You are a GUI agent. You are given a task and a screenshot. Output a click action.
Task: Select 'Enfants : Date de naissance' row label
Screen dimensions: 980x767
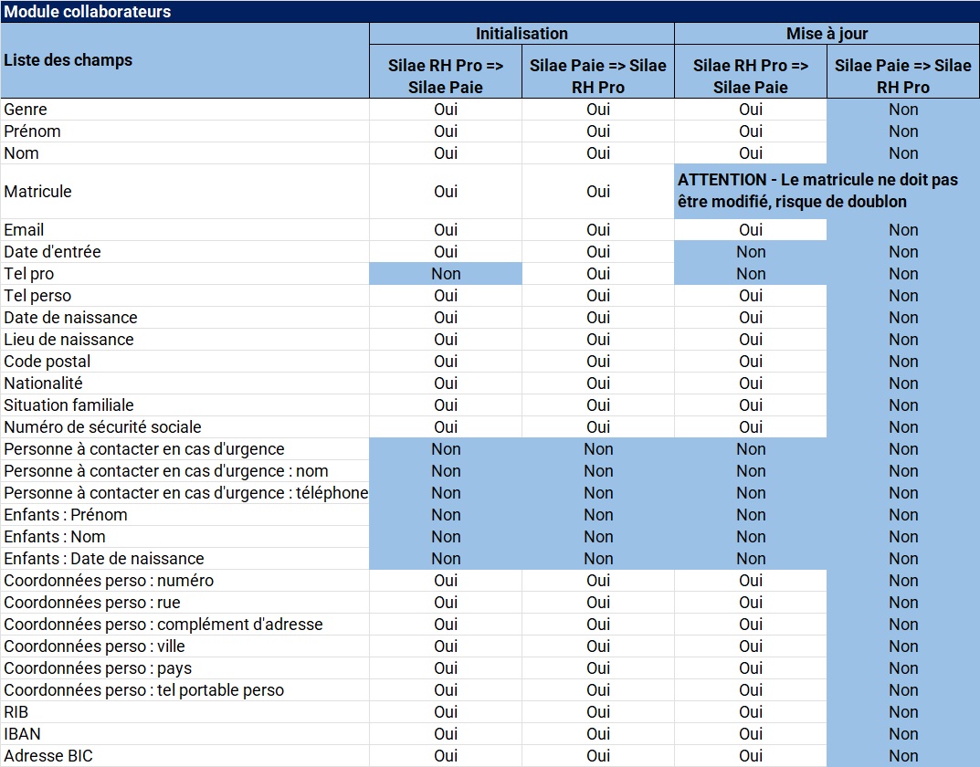click(x=104, y=559)
